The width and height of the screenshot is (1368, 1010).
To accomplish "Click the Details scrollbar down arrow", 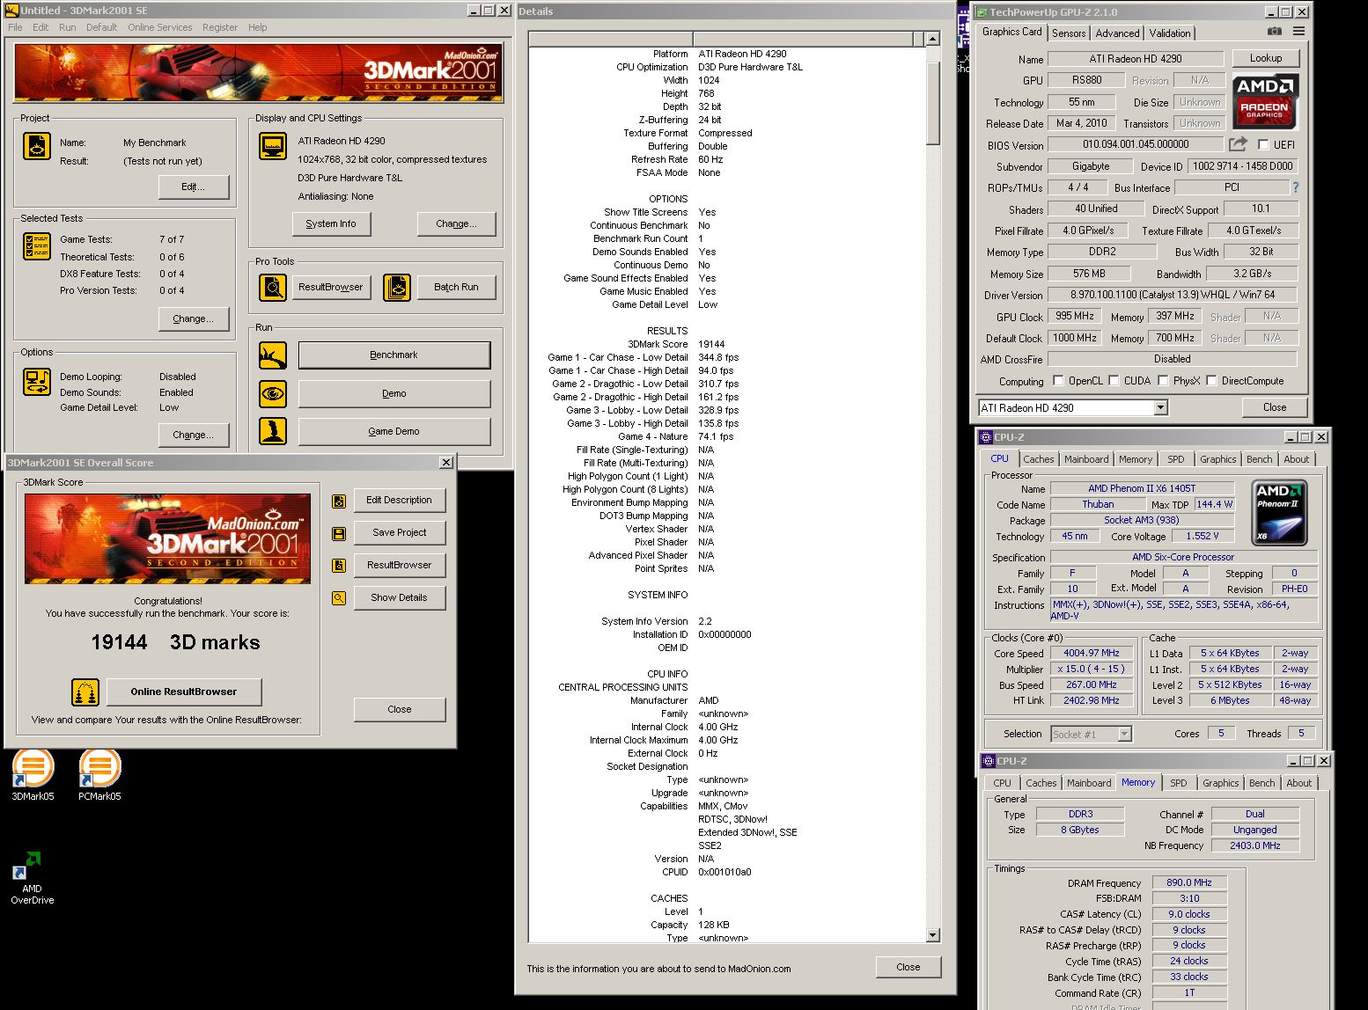I will click(933, 935).
